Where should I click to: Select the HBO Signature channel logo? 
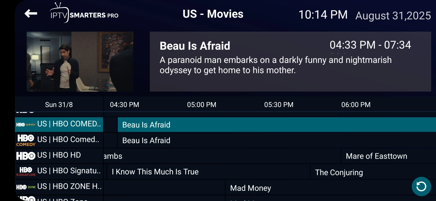[26, 171]
